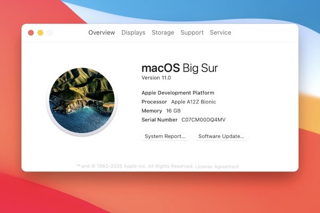
Task: Go to the Support tab
Action: pyautogui.click(x=192, y=32)
